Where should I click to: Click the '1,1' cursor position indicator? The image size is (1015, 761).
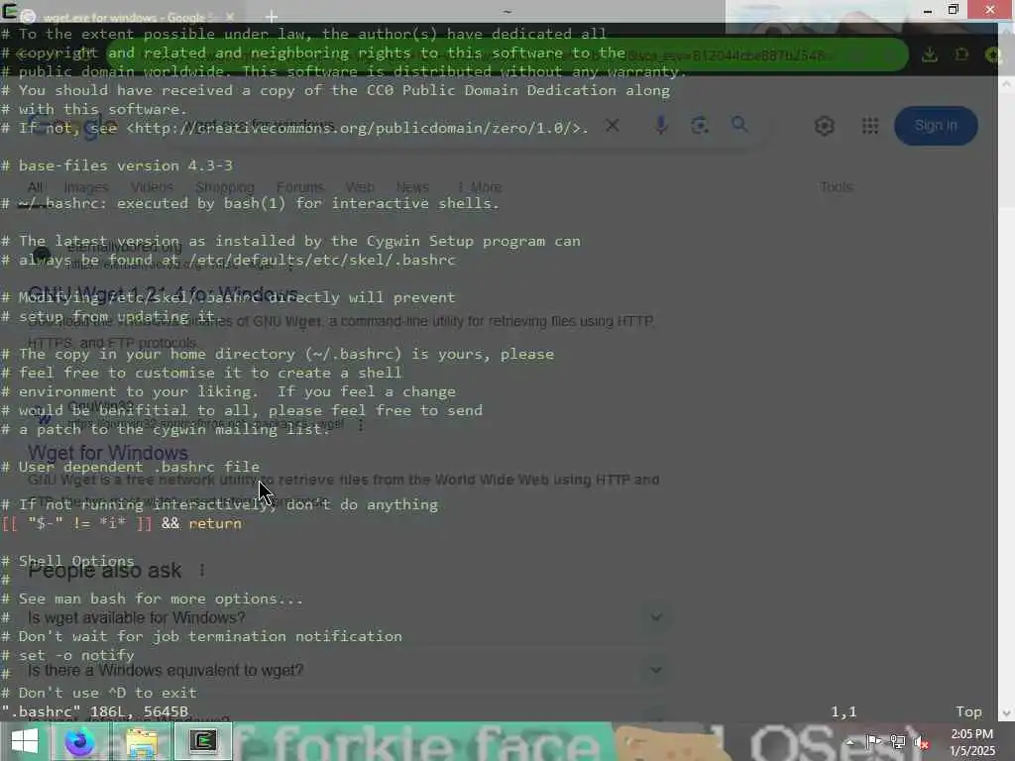click(x=844, y=711)
